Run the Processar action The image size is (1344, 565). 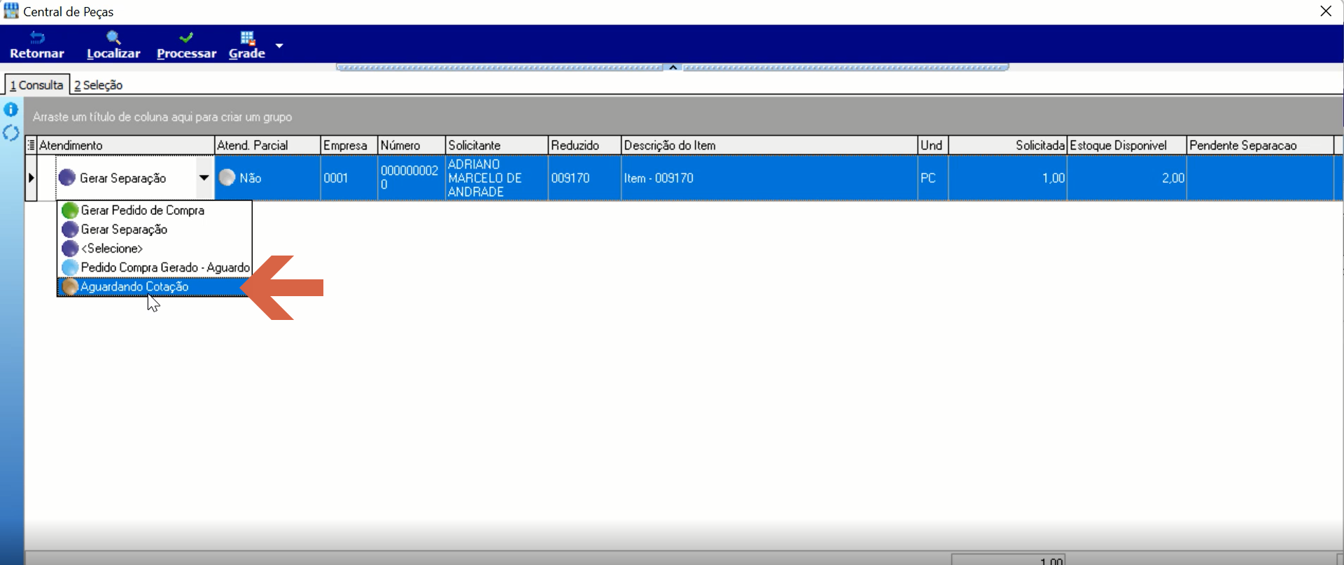(186, 46)
